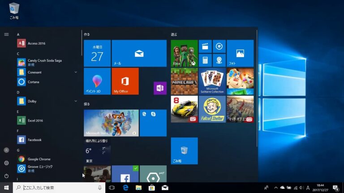Click the taskbar search box
This screenshot has width=344, height=193.
pos(59,188)
